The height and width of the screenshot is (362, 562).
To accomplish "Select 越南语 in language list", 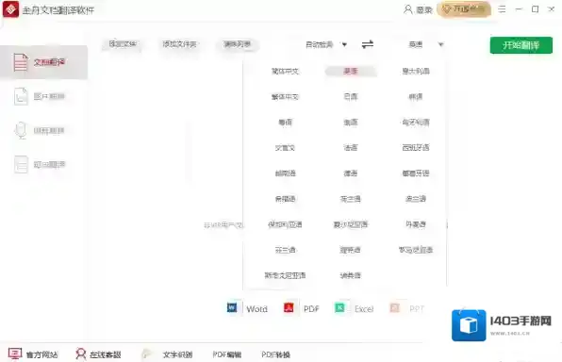I will [285, 173].
